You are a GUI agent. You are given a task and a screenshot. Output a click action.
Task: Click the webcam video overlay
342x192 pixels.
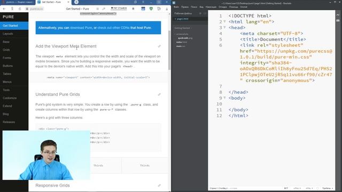[46, 155]
